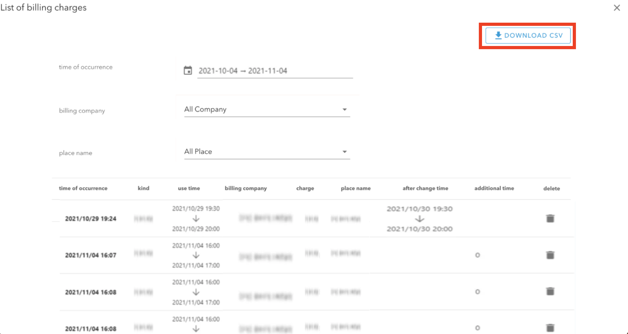Image resolution: width=628 pixels, height=334 pixels.
Task: Open the All Company dropdown
Action: point(267,109)
